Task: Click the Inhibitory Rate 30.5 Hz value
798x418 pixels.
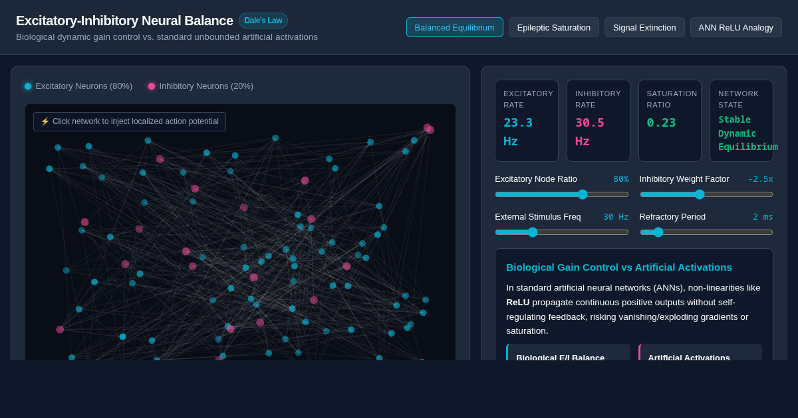Action: point(590,131)
